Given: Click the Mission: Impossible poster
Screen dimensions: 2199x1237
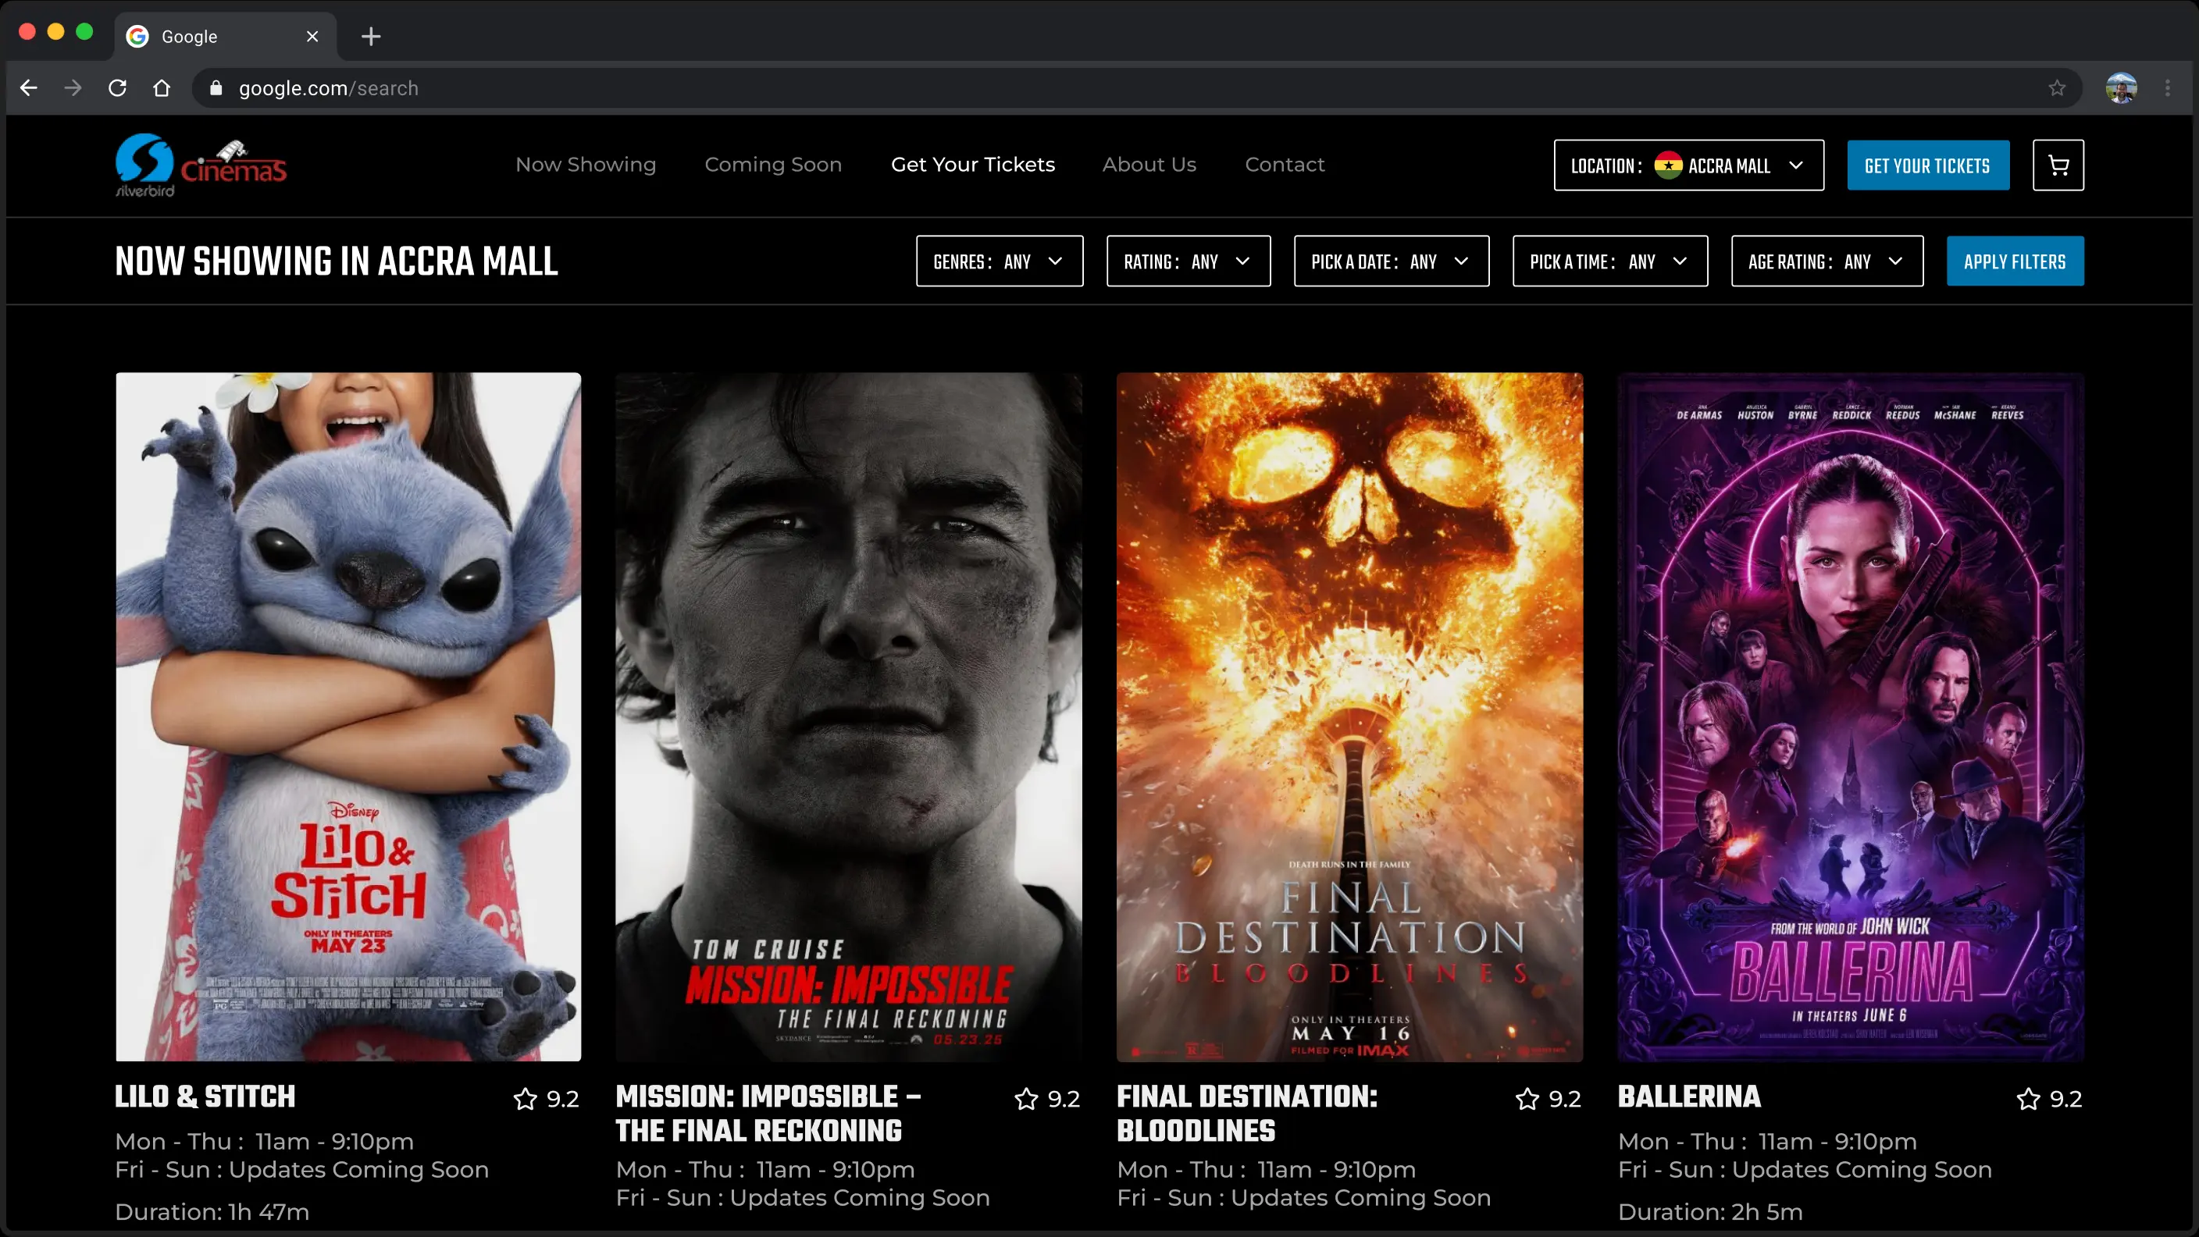Looking at the screenshot, I should click(849, 716).
